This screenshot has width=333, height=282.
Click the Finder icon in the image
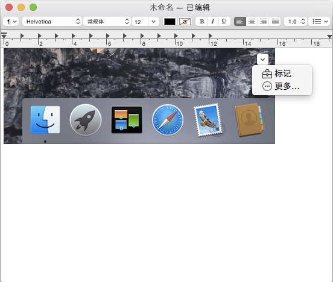coord(45,120)
